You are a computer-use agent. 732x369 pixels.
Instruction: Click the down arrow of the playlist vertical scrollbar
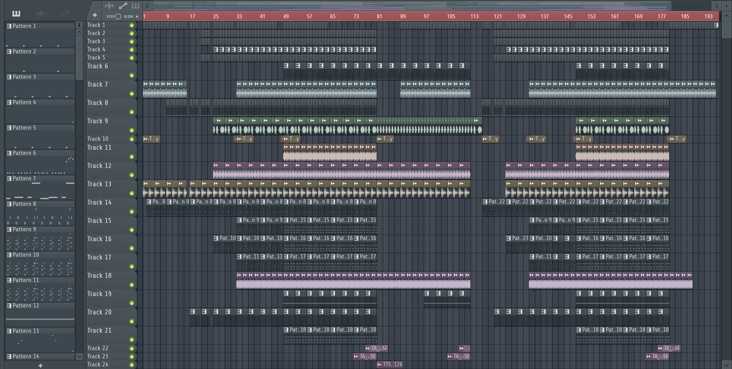coord(727,364)
